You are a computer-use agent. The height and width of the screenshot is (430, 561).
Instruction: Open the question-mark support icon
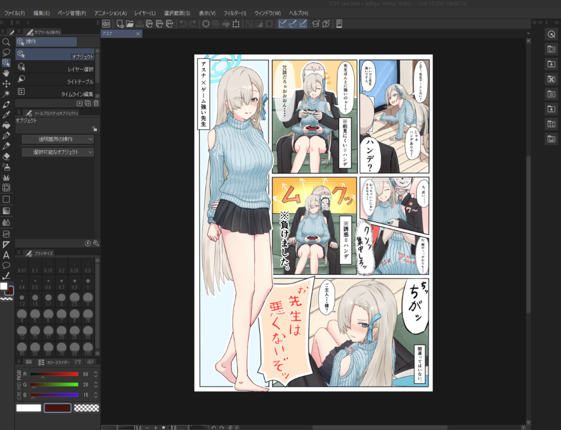pos(325,24)
